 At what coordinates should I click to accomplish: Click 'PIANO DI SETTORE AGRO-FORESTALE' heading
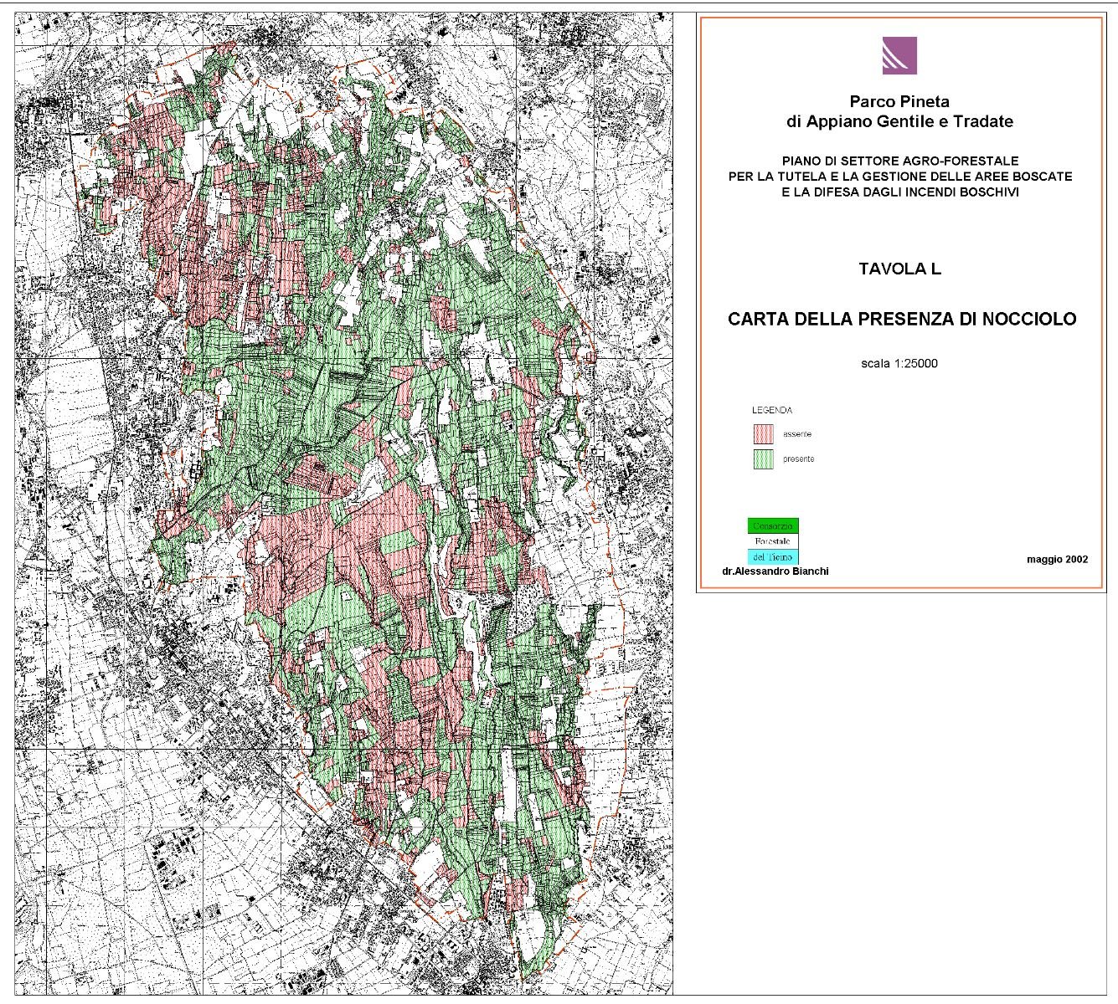coord(899,161)
